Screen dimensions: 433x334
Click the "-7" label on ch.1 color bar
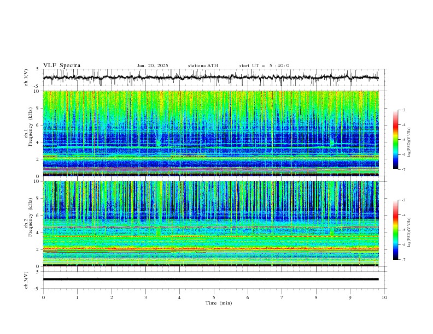coord(403,169)
